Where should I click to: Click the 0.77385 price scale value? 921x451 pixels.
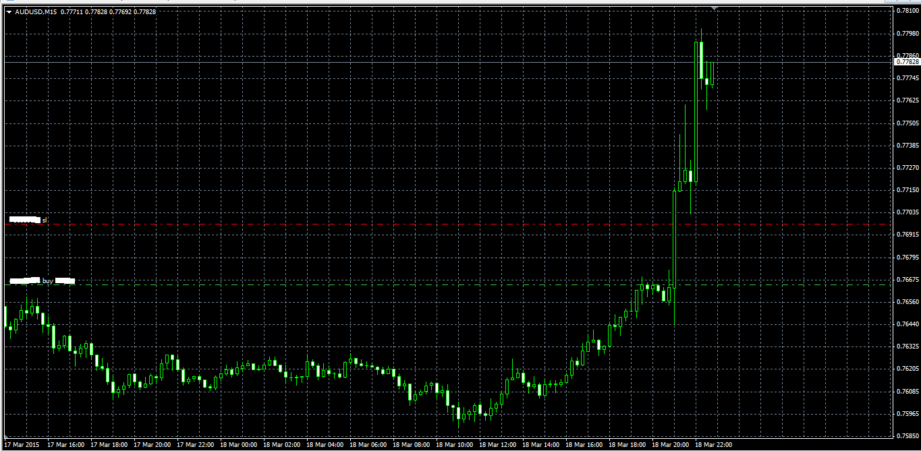click(x=908, y=146)
